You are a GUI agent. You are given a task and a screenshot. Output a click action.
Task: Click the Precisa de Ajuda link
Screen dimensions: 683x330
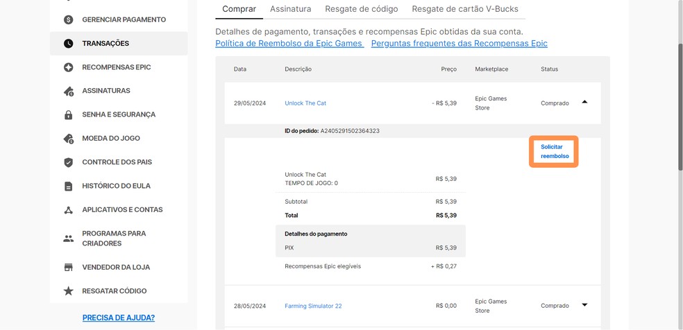118,318
